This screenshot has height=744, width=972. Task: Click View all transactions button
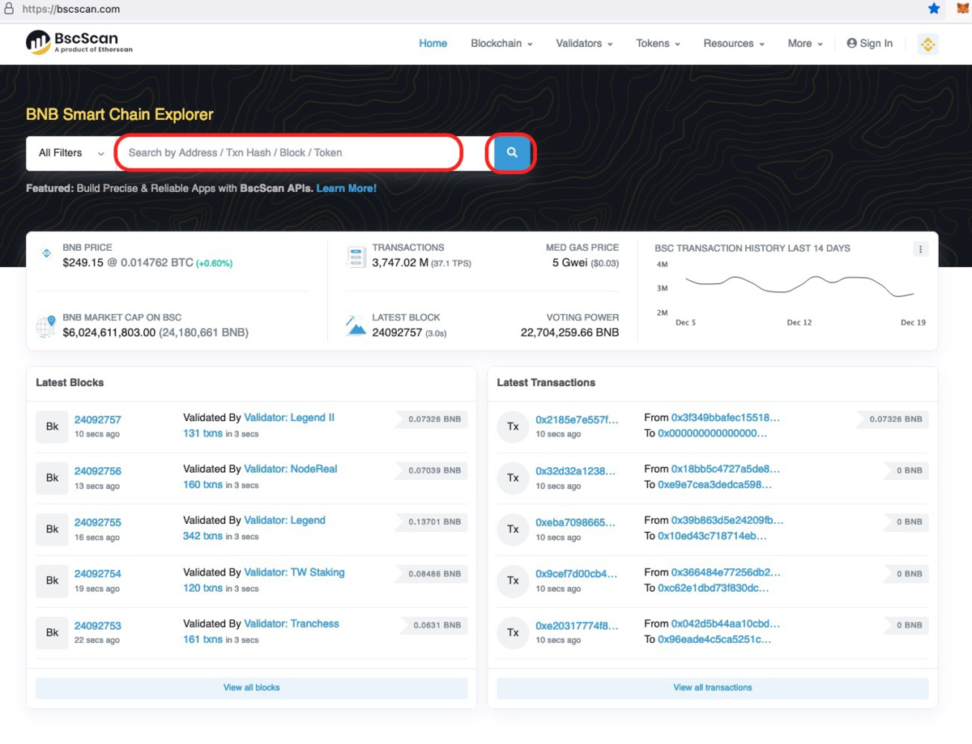coord(713,688)
